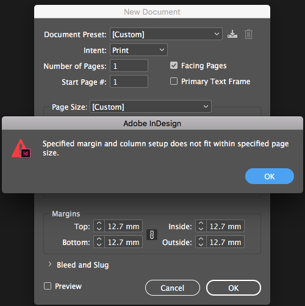The width and height of the screenshot is (305, 306).
Task: Enable the Preview checkbox
Action: 48,286
